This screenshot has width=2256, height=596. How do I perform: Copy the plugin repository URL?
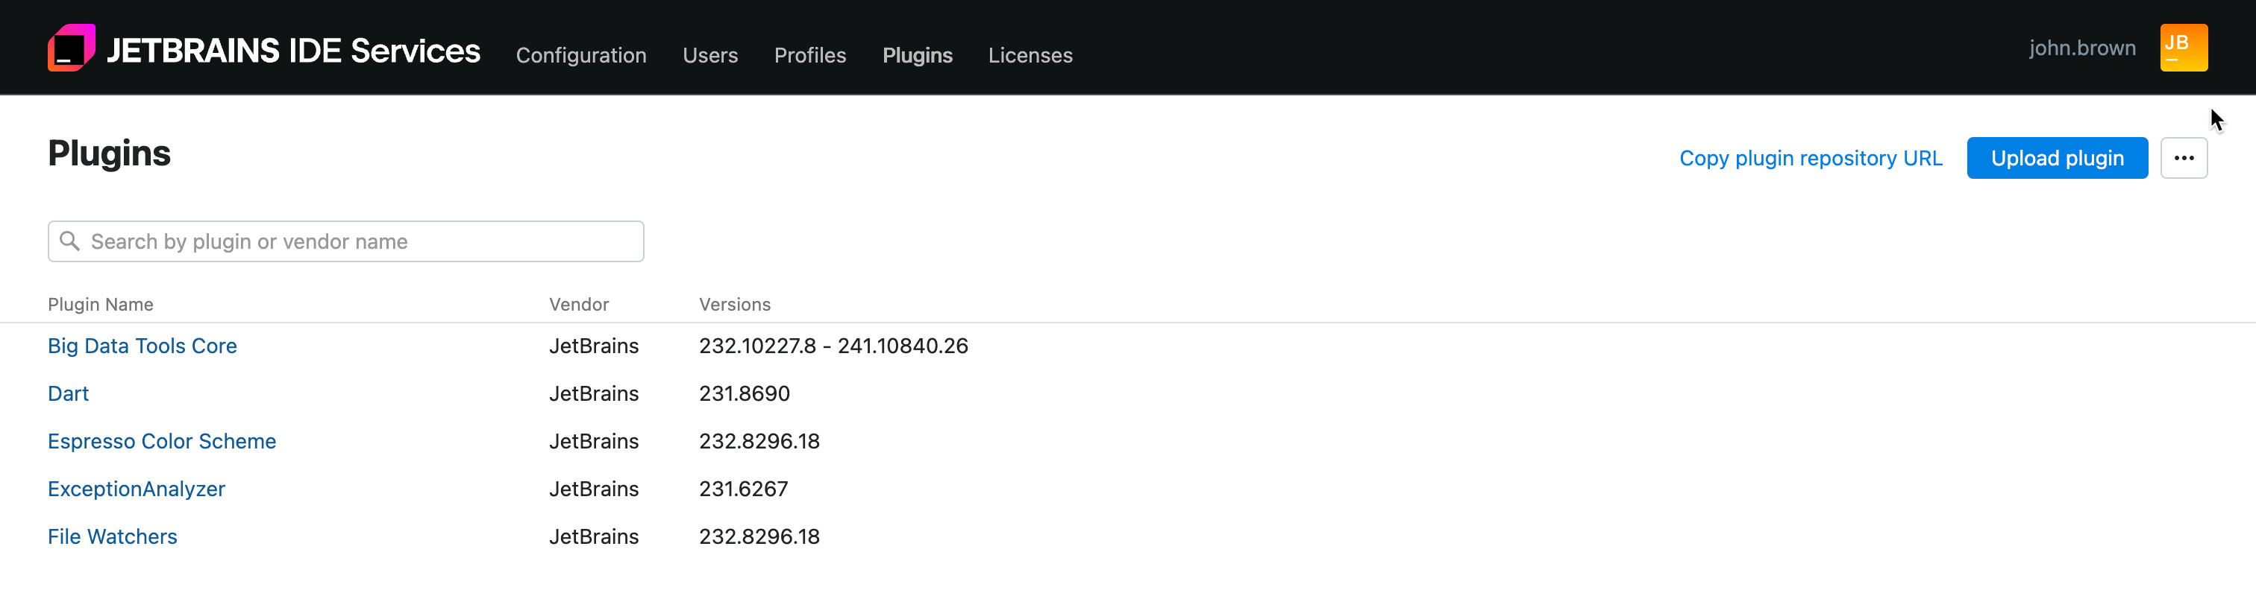click(1809, 159)
